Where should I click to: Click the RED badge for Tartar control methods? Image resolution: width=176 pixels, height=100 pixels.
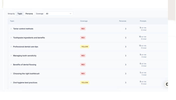(x=83, y=29)
